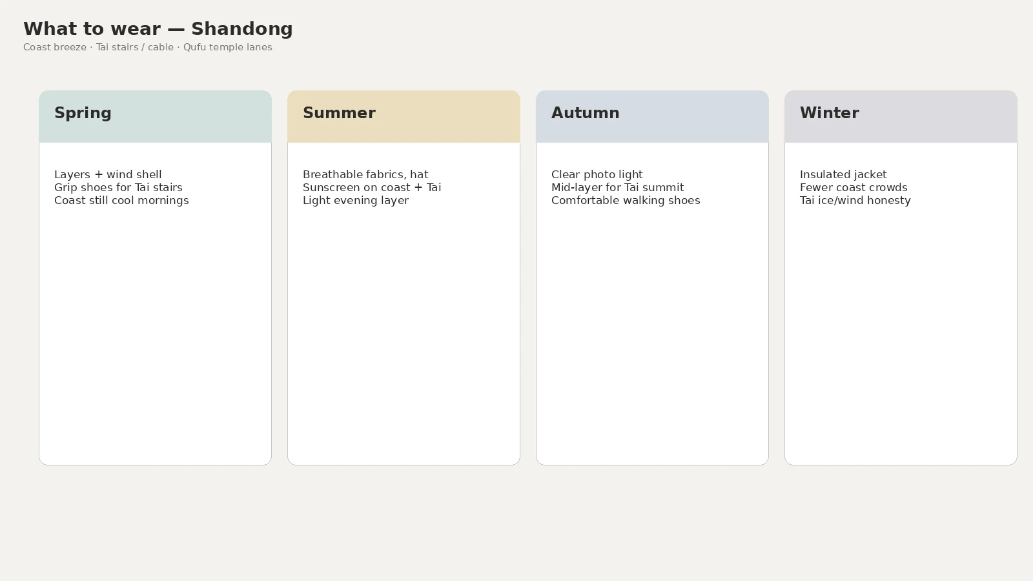Click 'Tai stairs / cable' in subtitle
The width and height of the screenshot is (1033, 581).
coord(135,47)
